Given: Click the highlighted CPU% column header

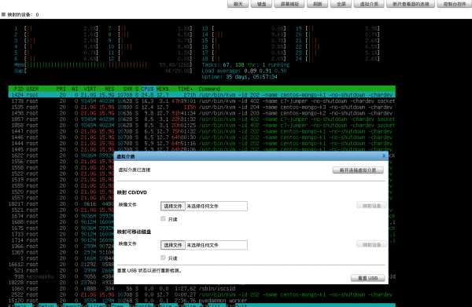Looking at the screenshot, I should click(x=148, y=89).
